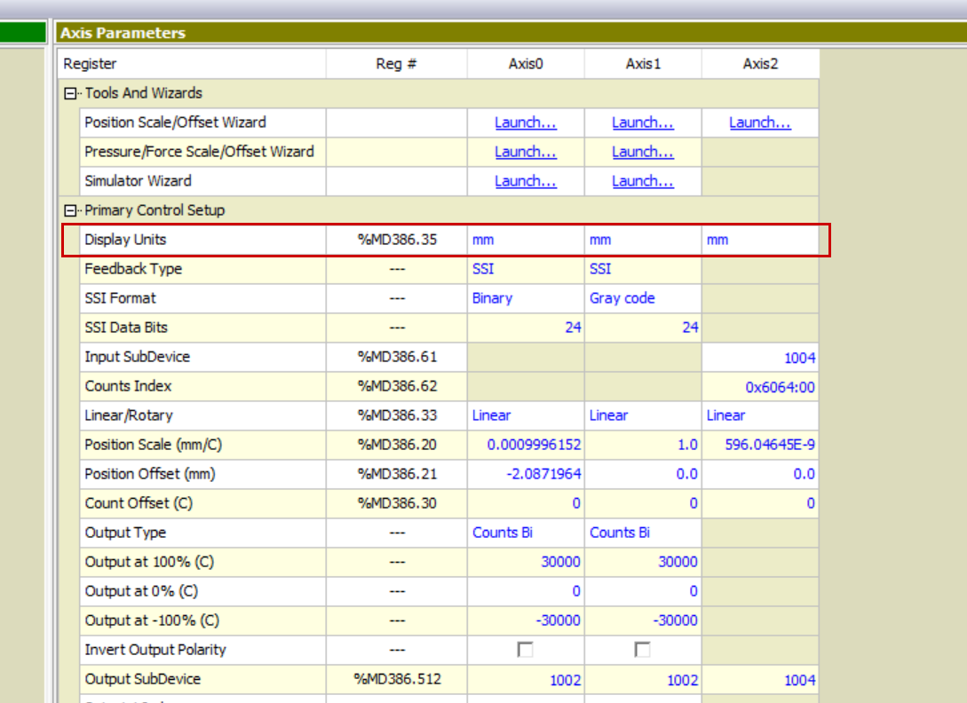Launch Position Scale/Offset Wizard for Axis1
The width and height of the screenshot is (967, 703).
coord(643,122)
